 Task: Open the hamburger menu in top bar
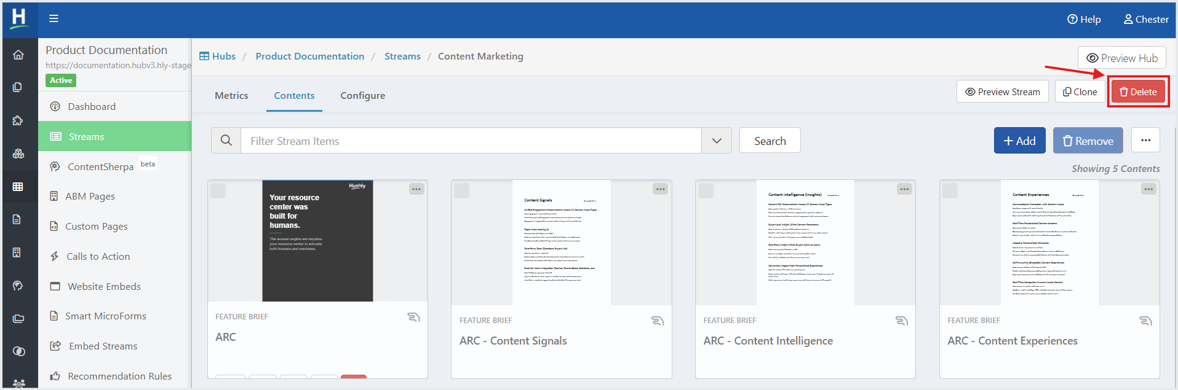pyautogui.click(x=54, y=18)
